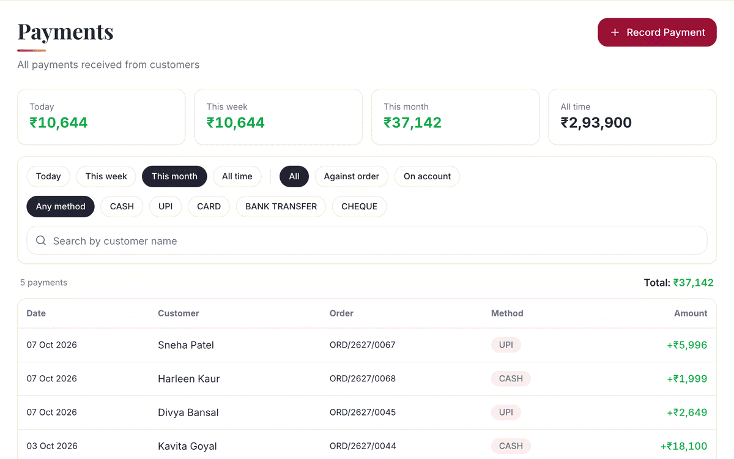Select the All payment type chip

pyautogui.click(x=294, y=176)
